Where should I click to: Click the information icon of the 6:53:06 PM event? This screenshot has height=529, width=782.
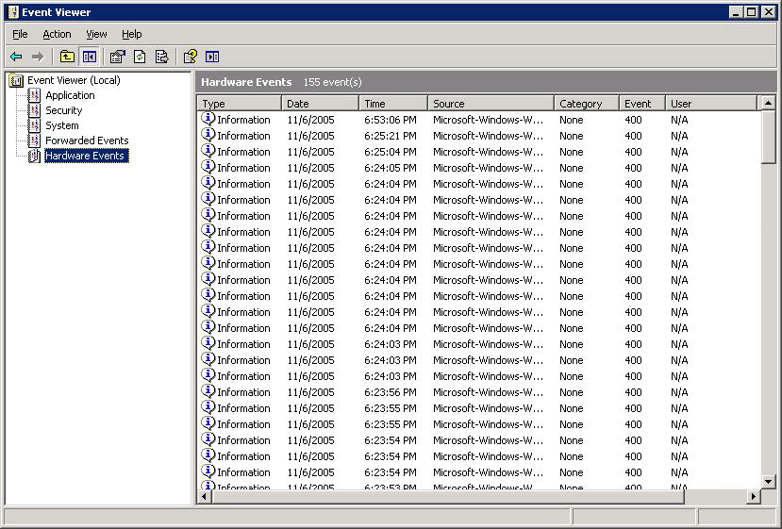(208, 119)
